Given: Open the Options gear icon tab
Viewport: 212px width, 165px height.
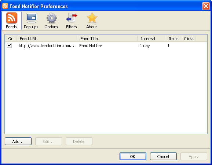Looking at the screenshot, I should click(51, 21).
